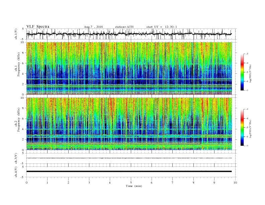Click time axis tick label "2"
The height and width of the screenshot is (205, 265).
68,183
